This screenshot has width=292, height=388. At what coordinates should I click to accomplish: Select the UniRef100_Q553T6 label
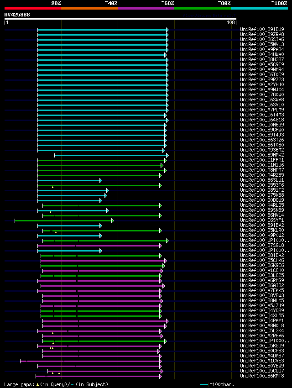pos(262,185)
